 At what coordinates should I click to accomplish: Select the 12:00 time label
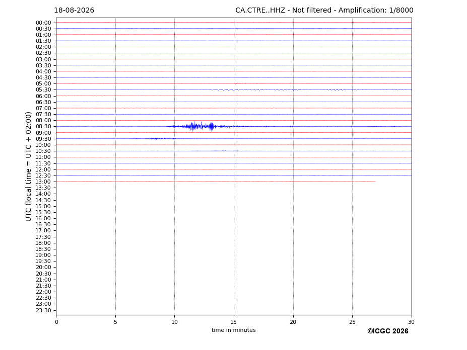click(x=43, y=169)
